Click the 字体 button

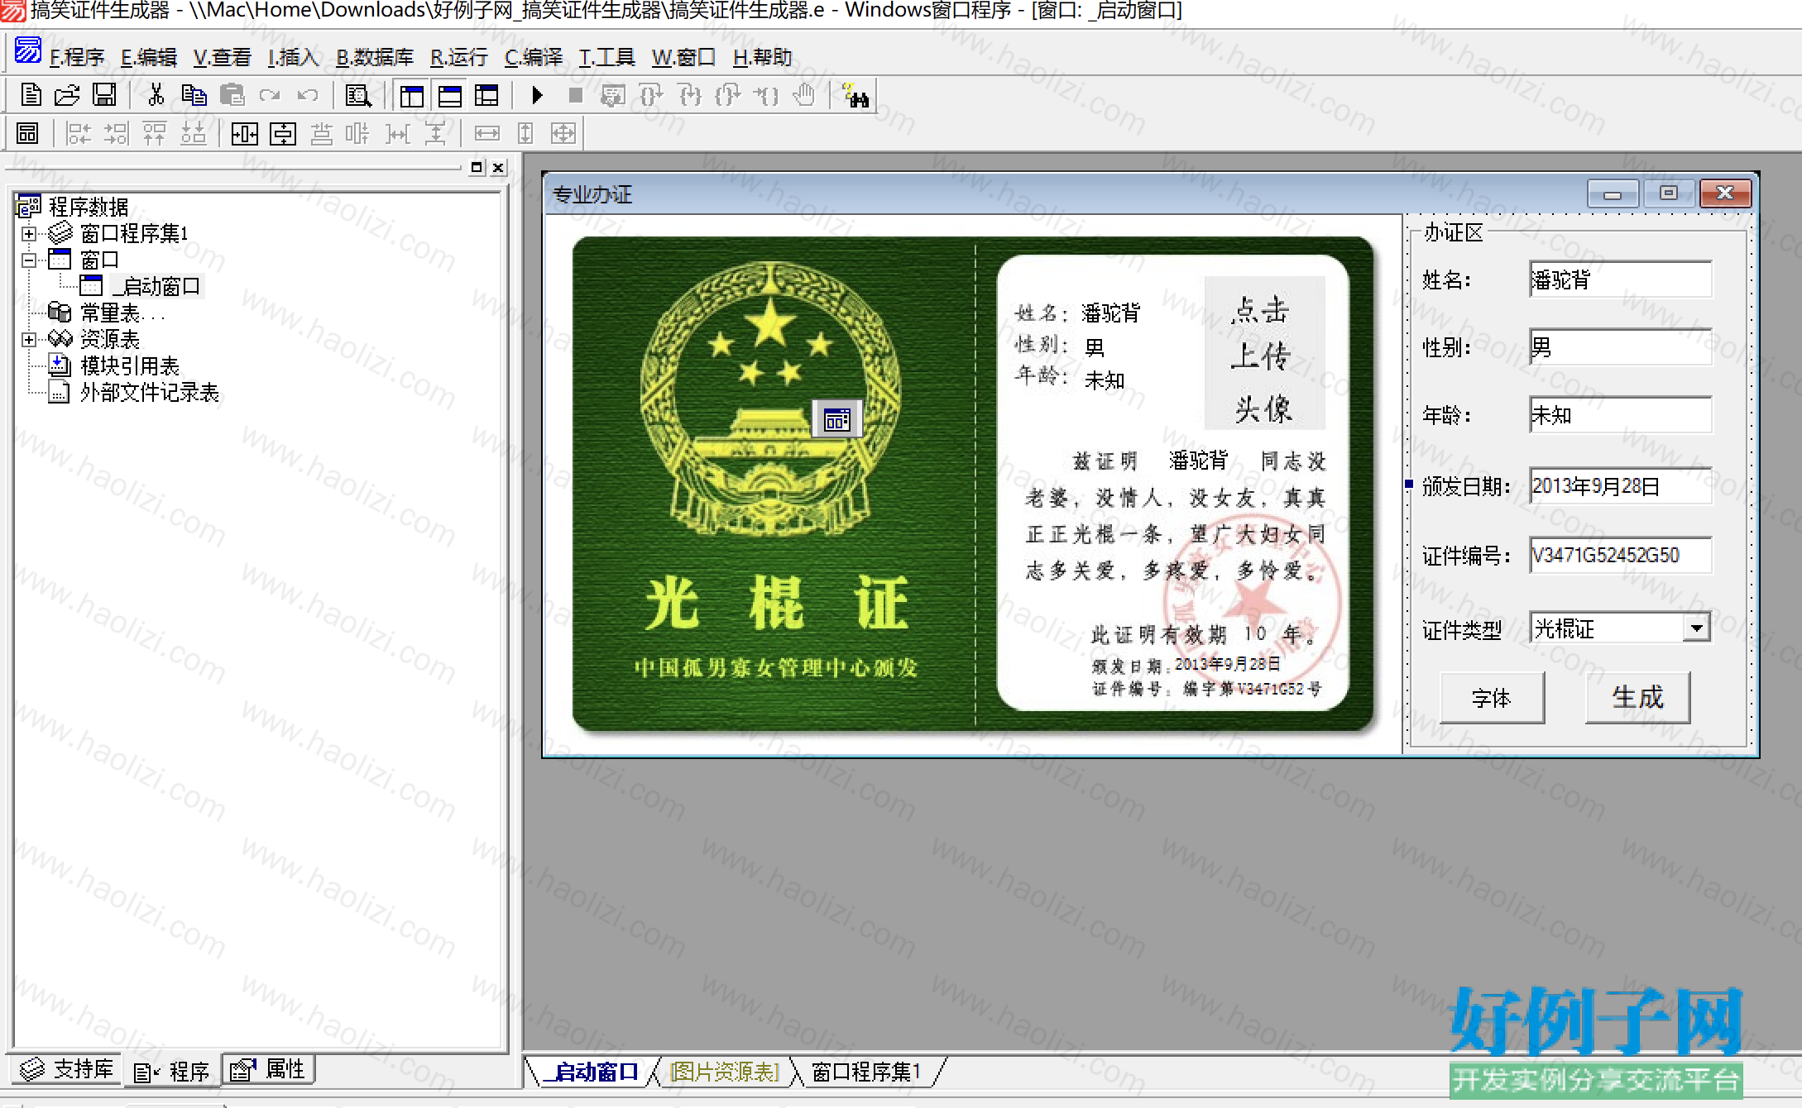pos(1492,698)
